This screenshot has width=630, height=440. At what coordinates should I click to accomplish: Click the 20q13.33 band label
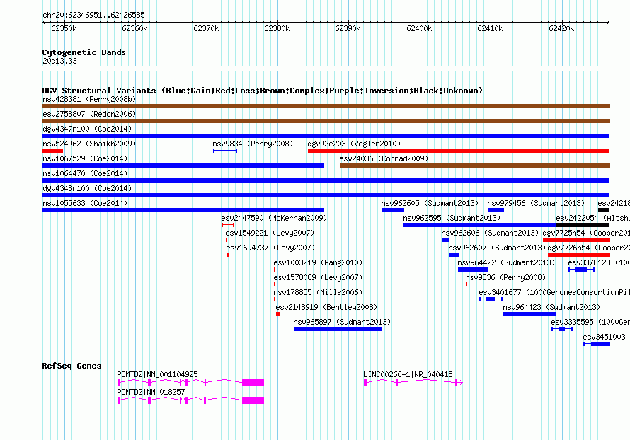[59, 61]
